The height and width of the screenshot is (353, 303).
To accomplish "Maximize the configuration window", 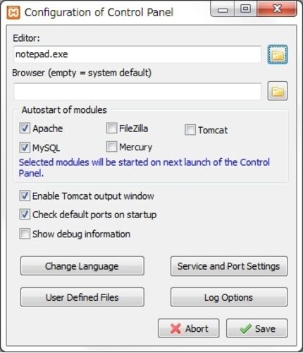I will 245,9.
